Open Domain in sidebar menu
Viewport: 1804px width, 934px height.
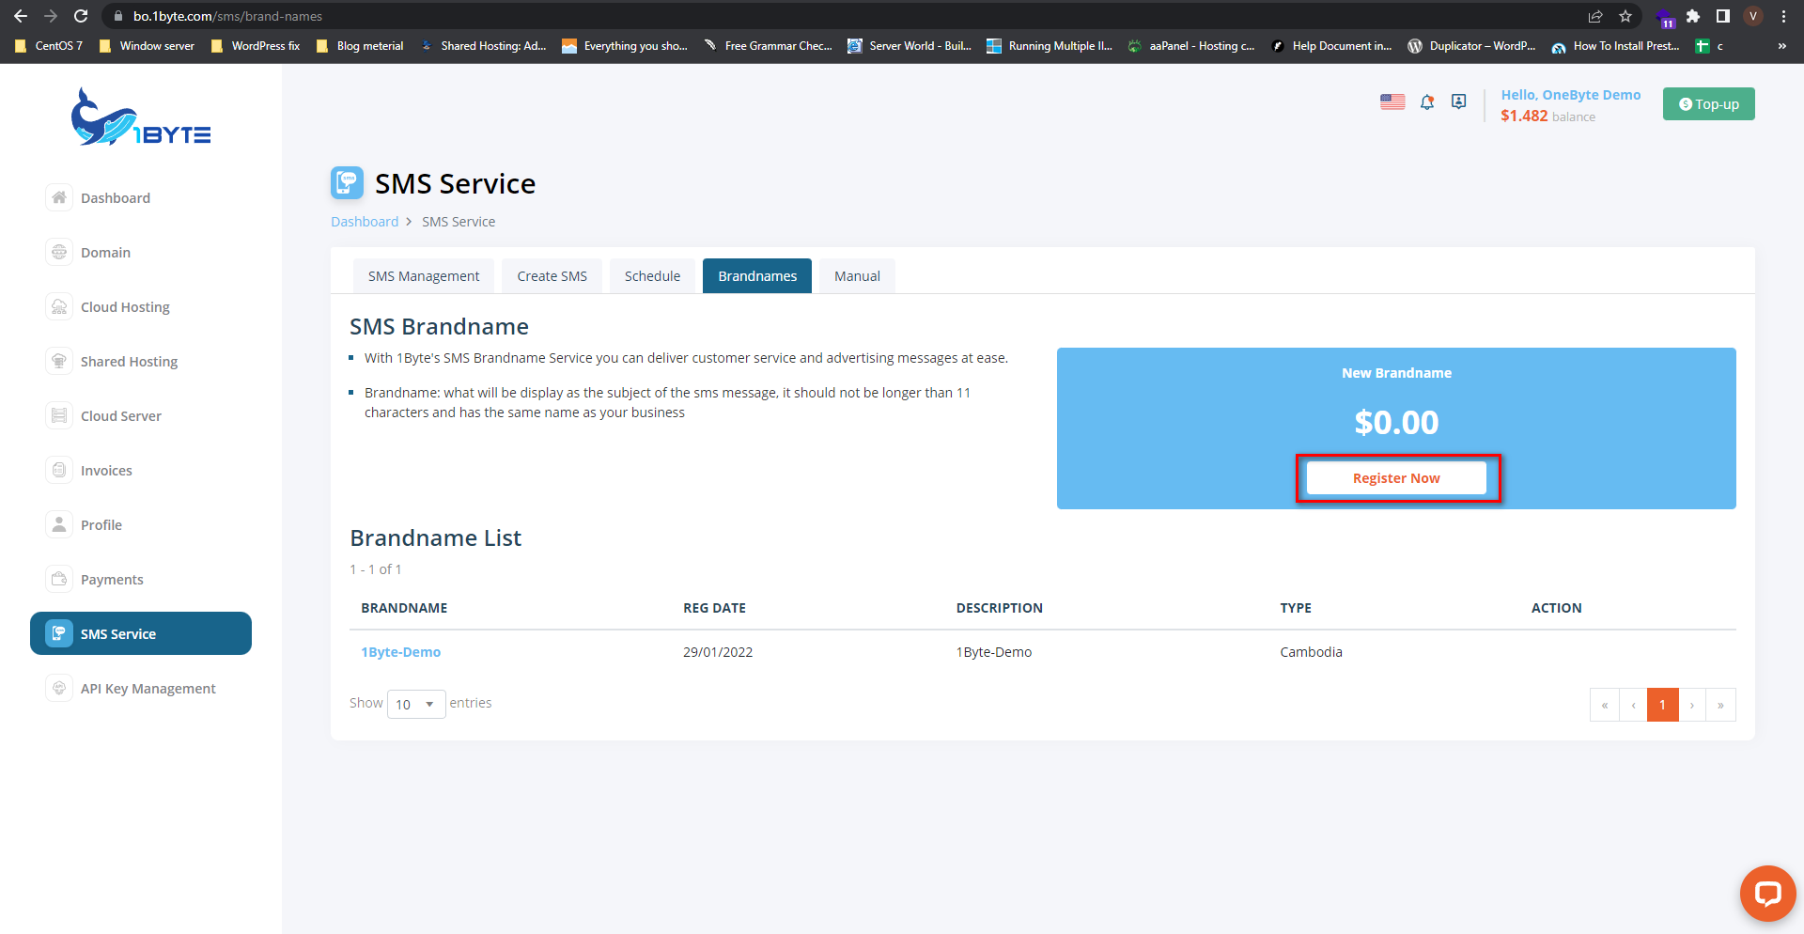pos(105,253)
